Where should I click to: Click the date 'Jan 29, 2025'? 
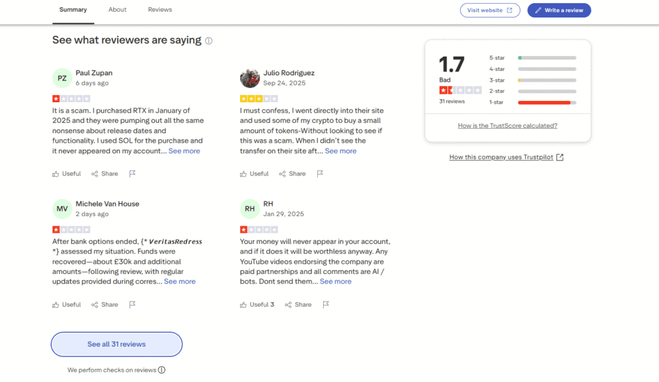pyautogui.click(x=283, y=214)
